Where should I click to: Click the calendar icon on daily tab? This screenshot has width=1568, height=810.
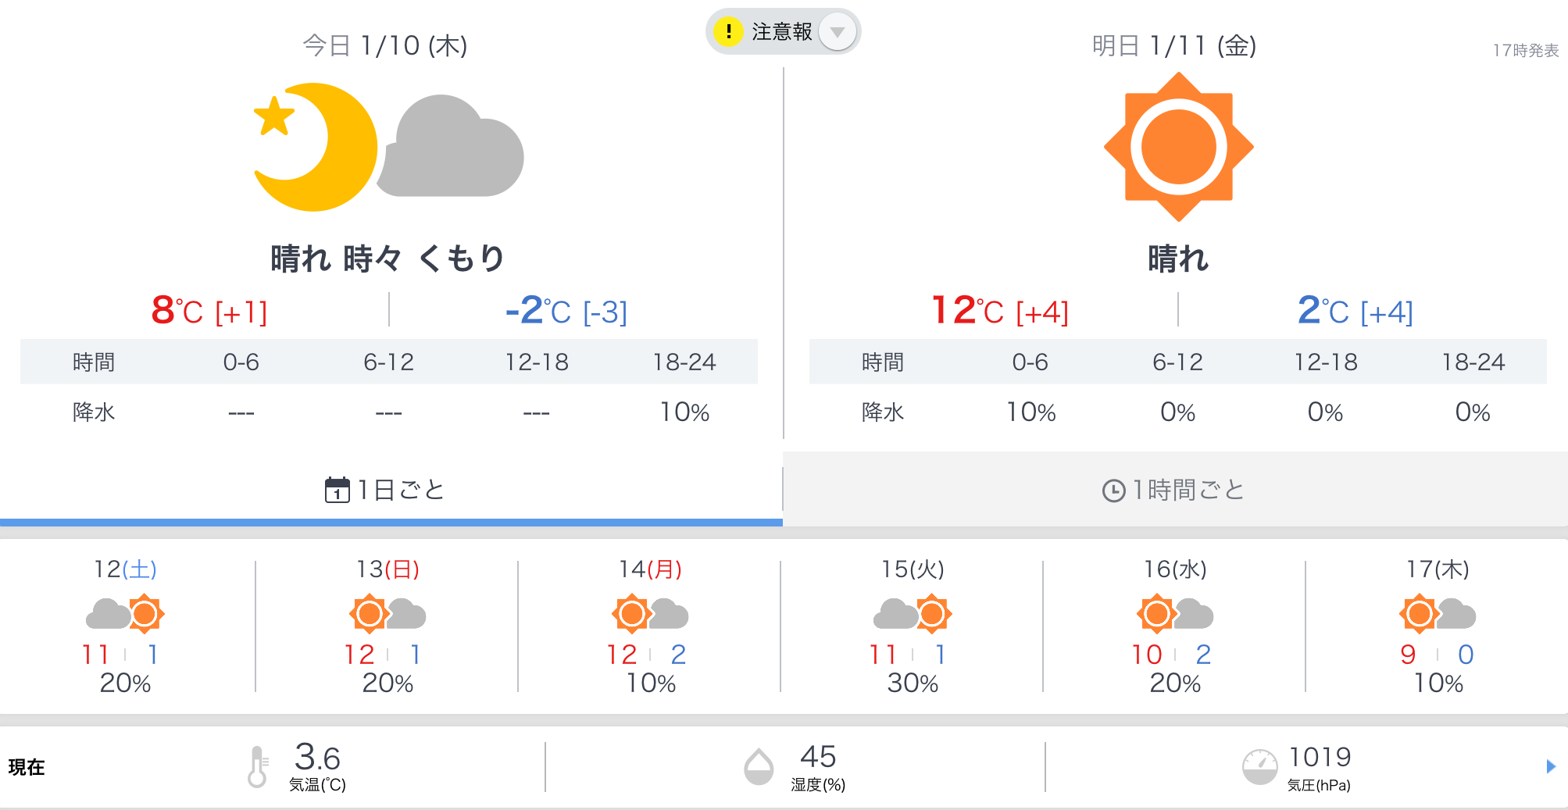tap(337, 490)
